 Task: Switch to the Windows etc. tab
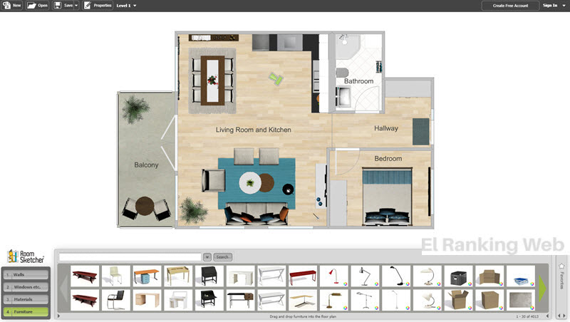point(26,287)
